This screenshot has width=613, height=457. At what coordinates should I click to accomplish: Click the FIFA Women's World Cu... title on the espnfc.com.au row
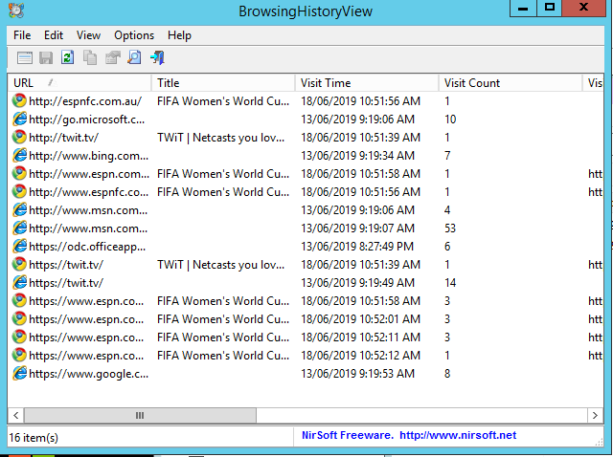coord(223,101)
